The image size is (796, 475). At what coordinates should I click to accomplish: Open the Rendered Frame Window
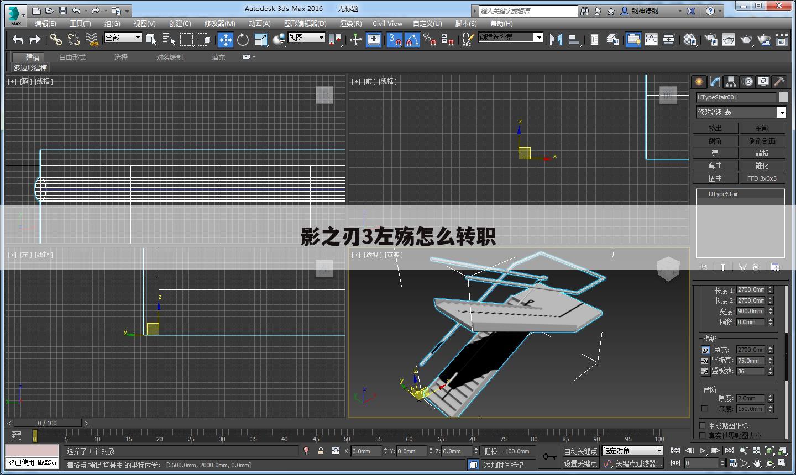click(729, 39)
